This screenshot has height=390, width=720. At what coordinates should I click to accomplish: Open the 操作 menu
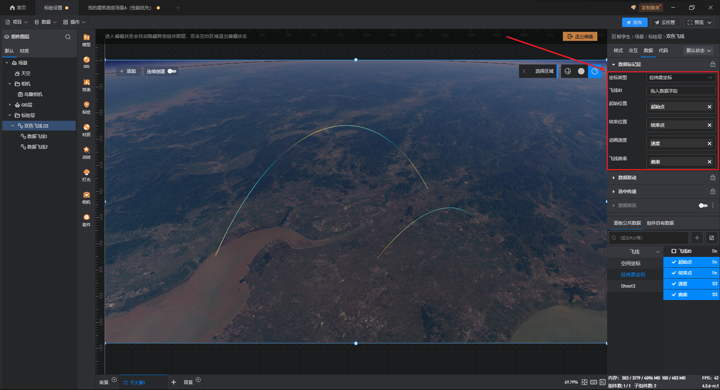click(x=74, y=22)
